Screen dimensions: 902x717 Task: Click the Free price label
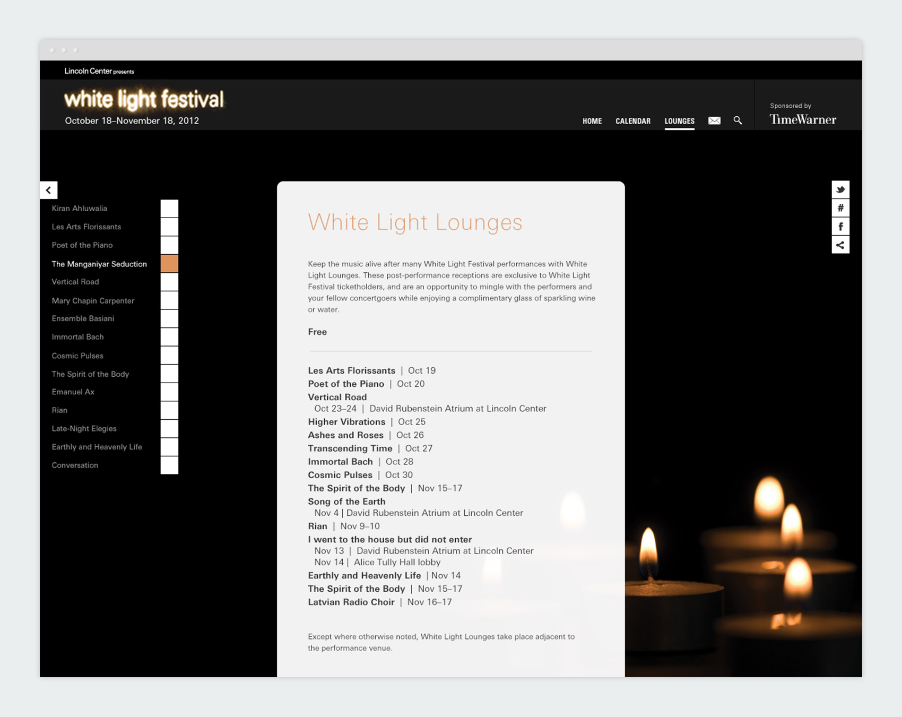point(317,332)
